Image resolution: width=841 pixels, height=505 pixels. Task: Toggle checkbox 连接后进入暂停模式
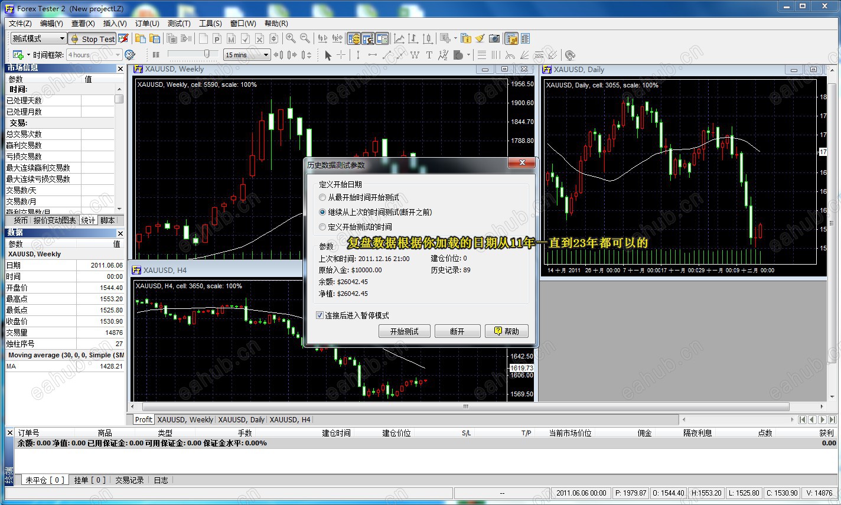click(320, 315)
